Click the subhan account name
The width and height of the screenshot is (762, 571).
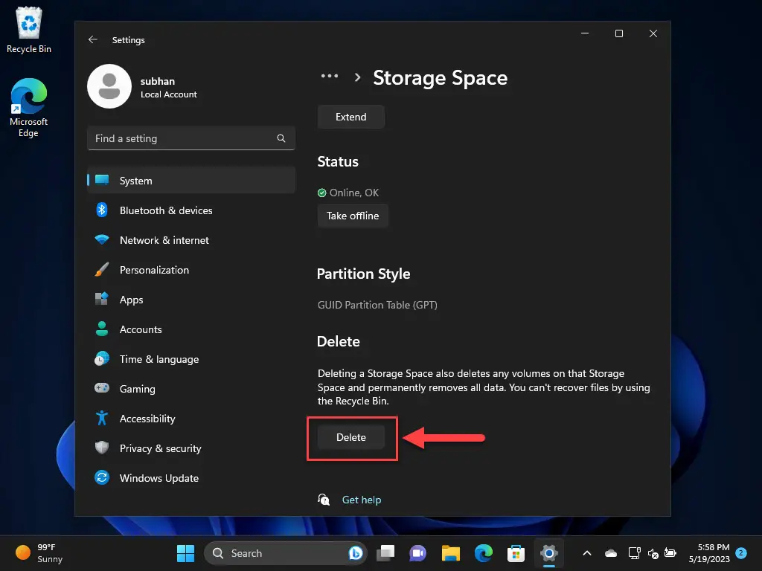pyautogui.click(x=158, y=81)
